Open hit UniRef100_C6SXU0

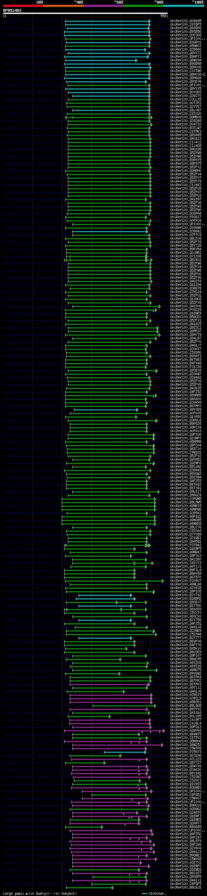coord(185,114)
